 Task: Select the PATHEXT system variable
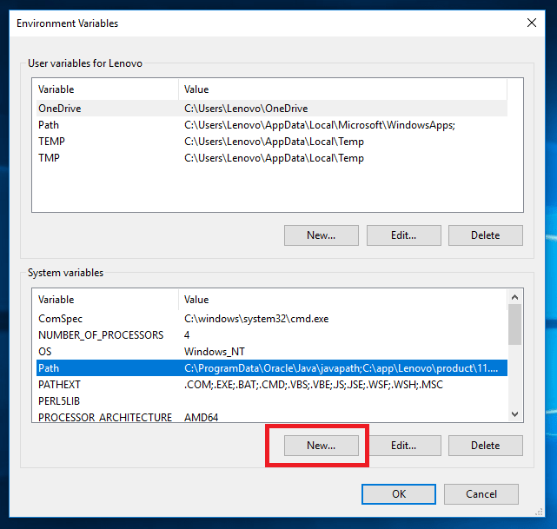[59, 385]
